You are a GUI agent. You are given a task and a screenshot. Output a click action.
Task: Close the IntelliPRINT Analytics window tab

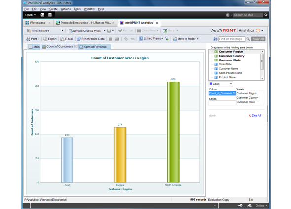[x=157, y=23]
